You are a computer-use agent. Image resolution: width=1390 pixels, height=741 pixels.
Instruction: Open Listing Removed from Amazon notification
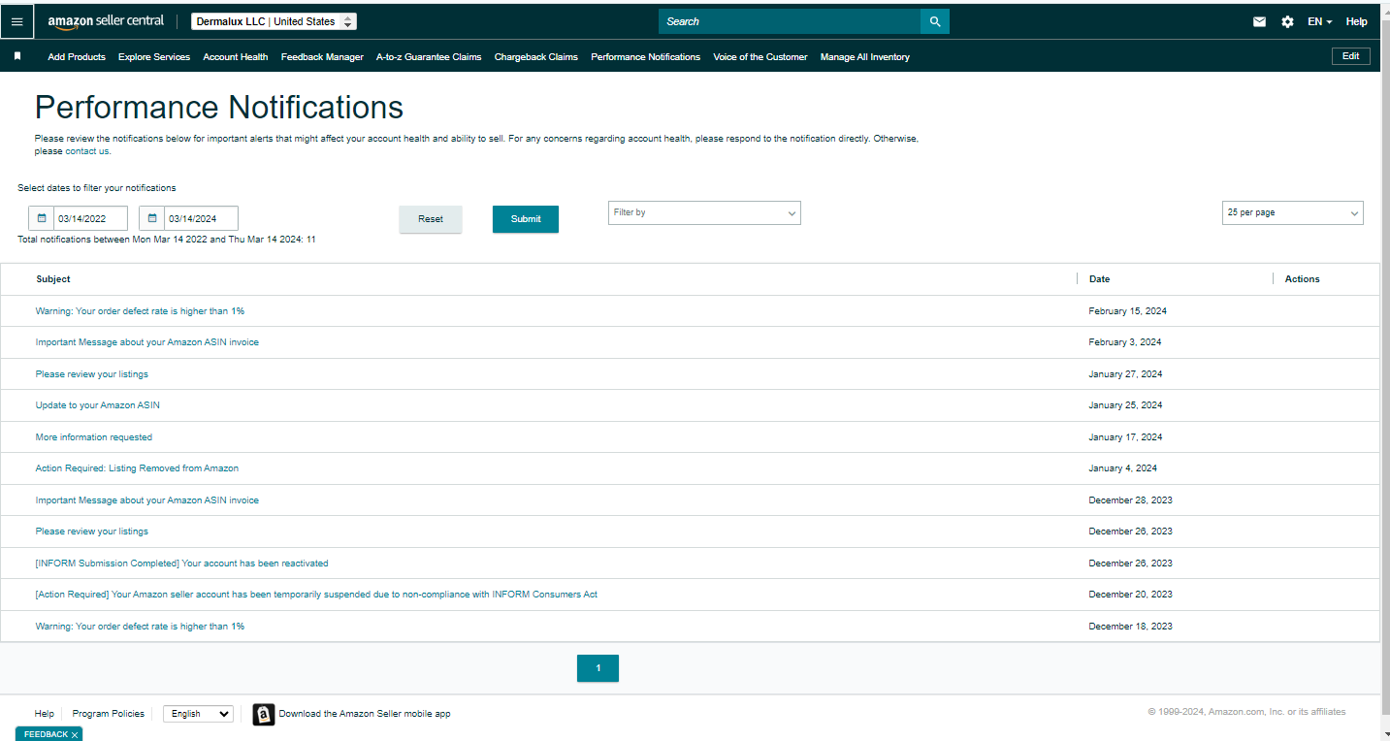tap(137, 468)
